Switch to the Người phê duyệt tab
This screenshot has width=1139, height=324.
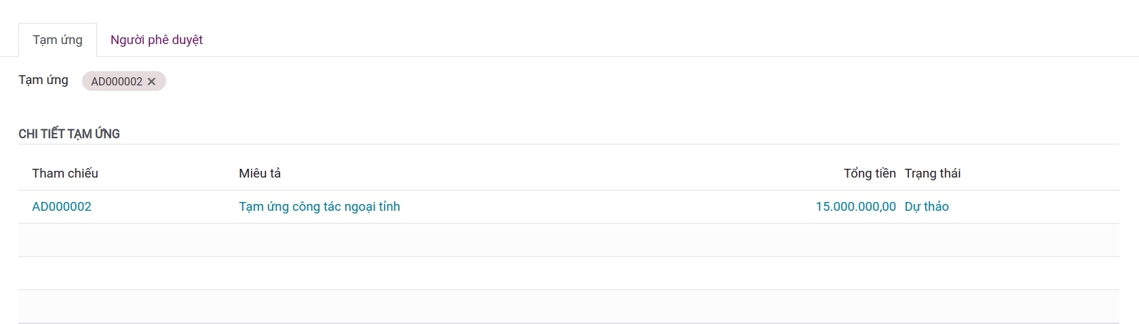157,40
